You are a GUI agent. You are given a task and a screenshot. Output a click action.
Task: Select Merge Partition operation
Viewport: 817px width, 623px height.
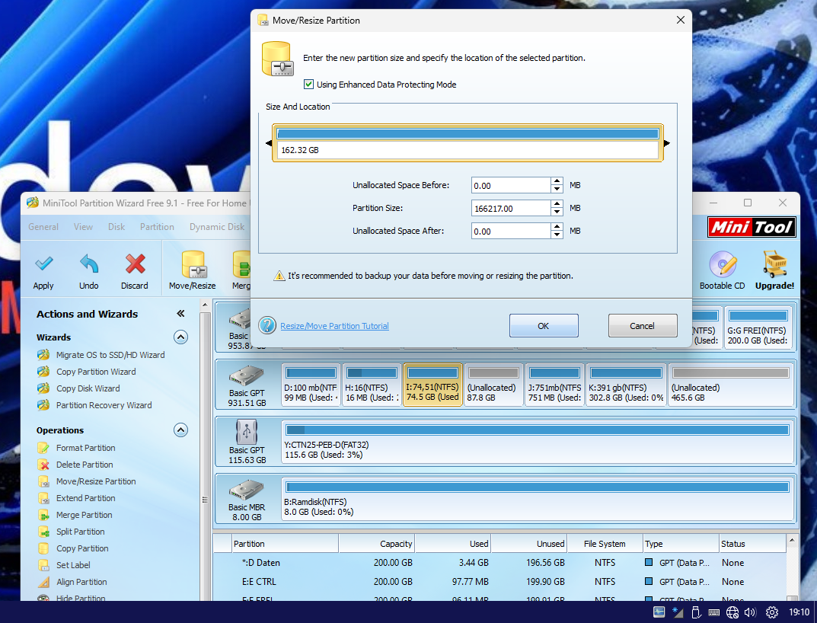point(85,515)
